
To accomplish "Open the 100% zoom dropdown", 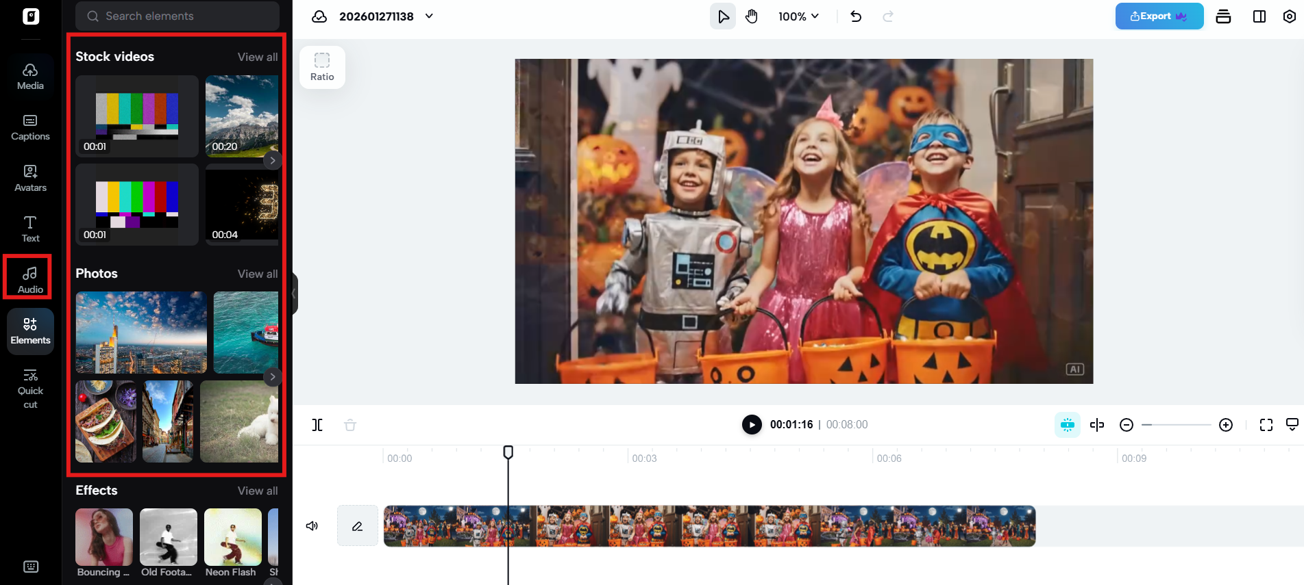I will (x=798, y=16).
